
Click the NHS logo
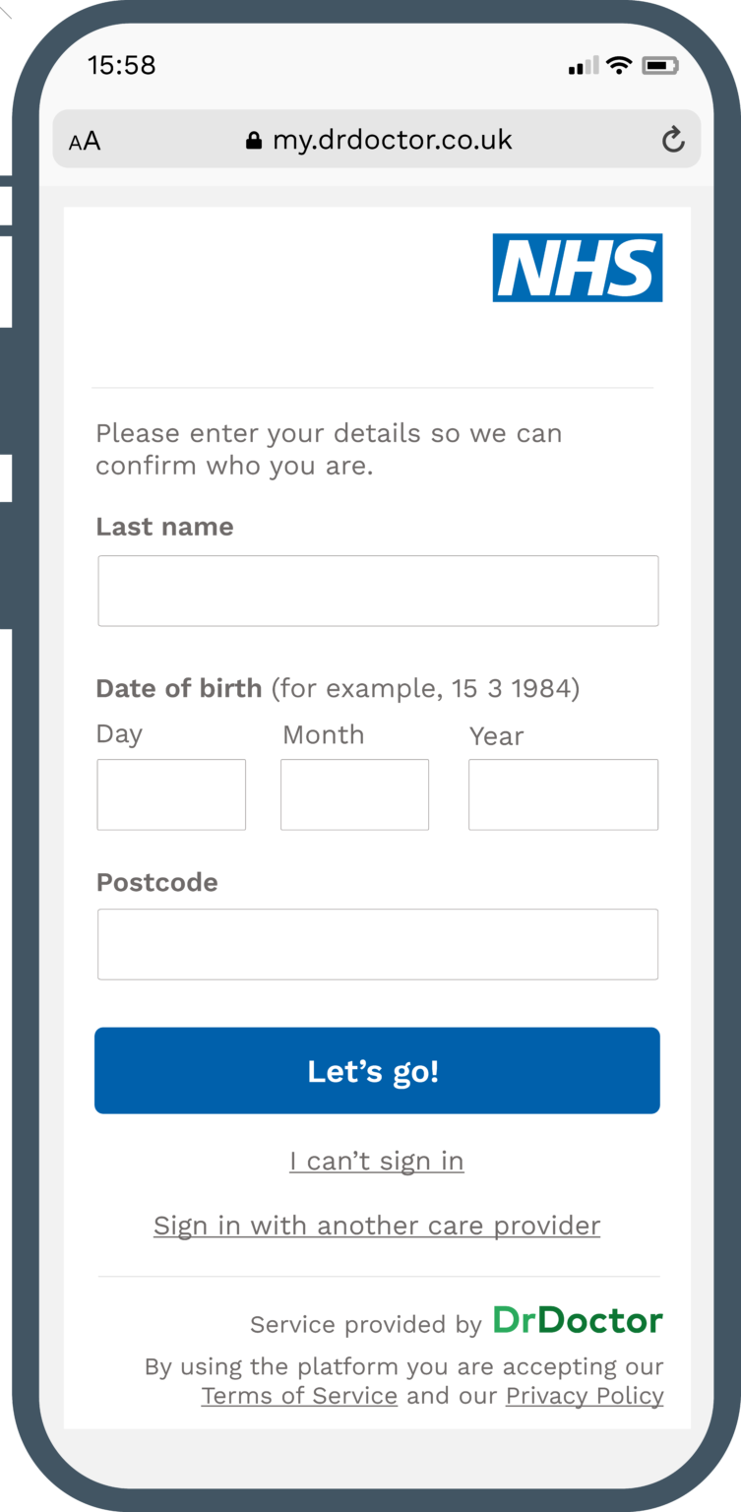click(577, 268)
